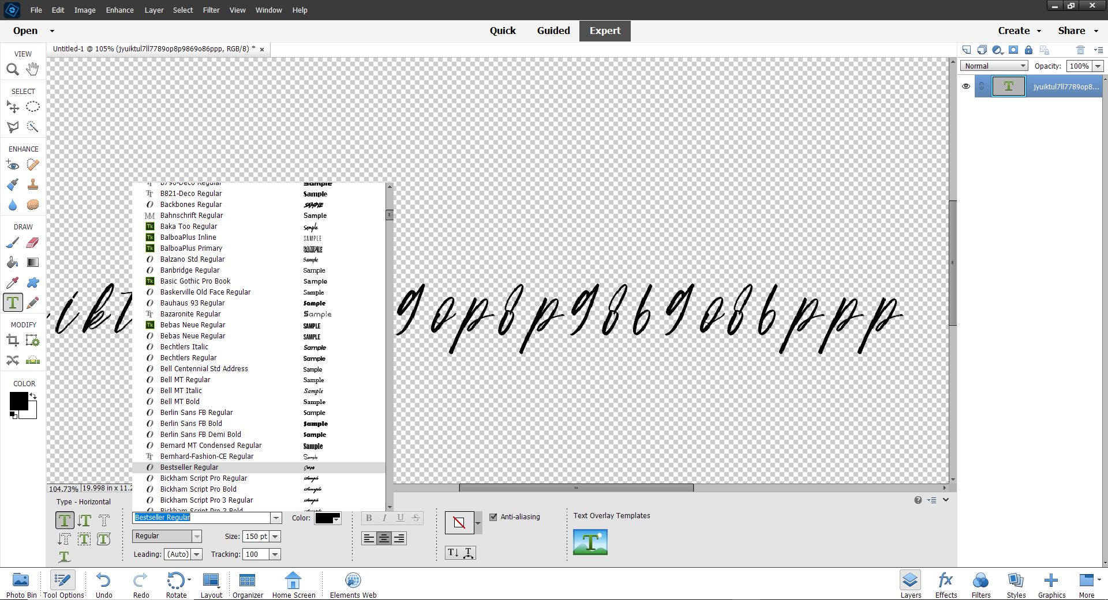Select the Hand tool

click(x=32, y=69)
